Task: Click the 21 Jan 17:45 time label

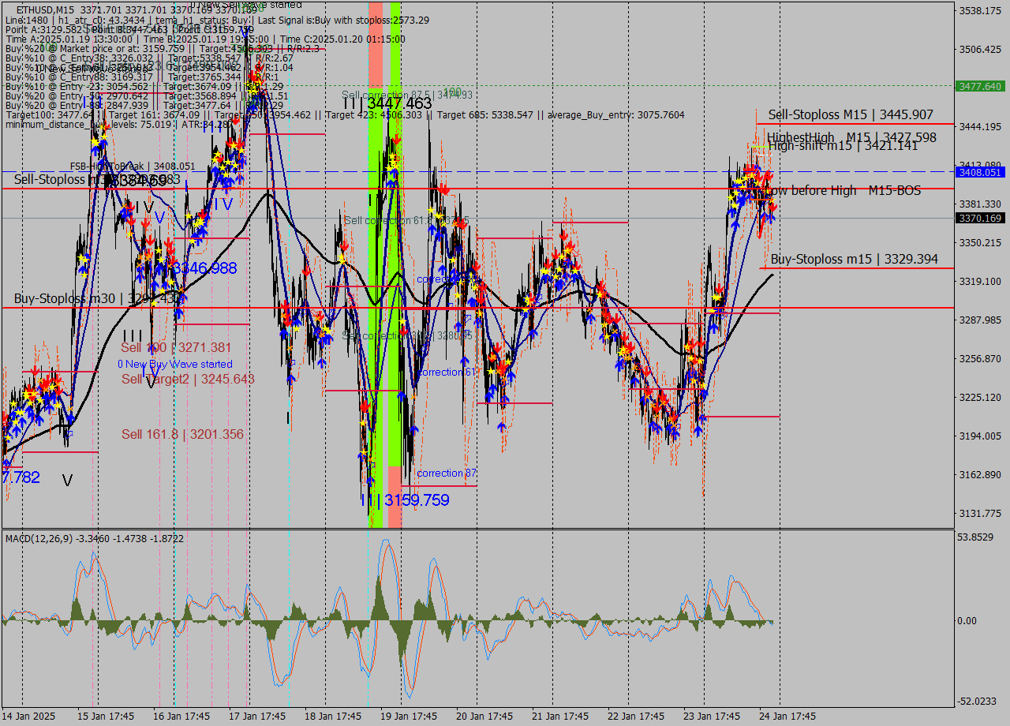Action: tap(561, 717)
